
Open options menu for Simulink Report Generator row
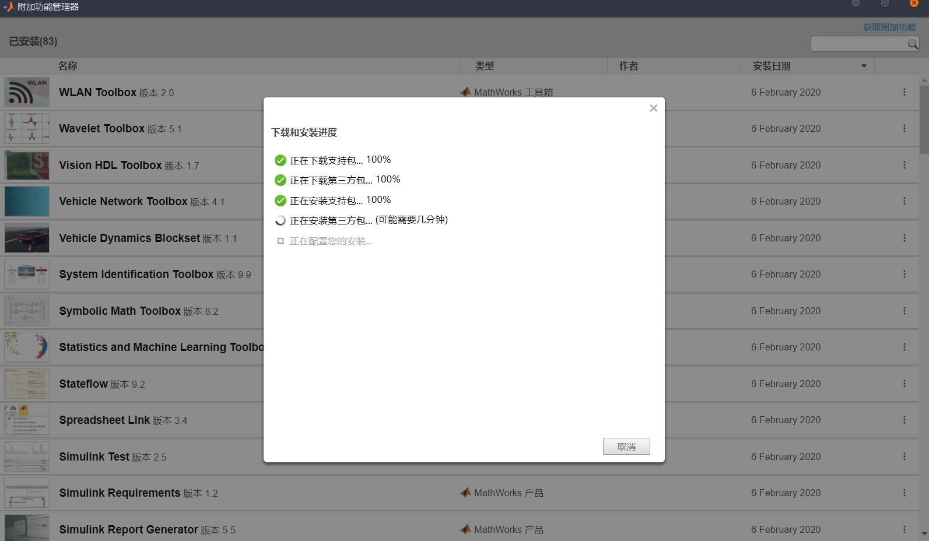point(905,529)
